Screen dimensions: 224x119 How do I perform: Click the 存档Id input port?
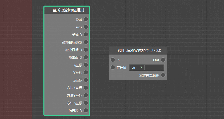tap(113, 68)
